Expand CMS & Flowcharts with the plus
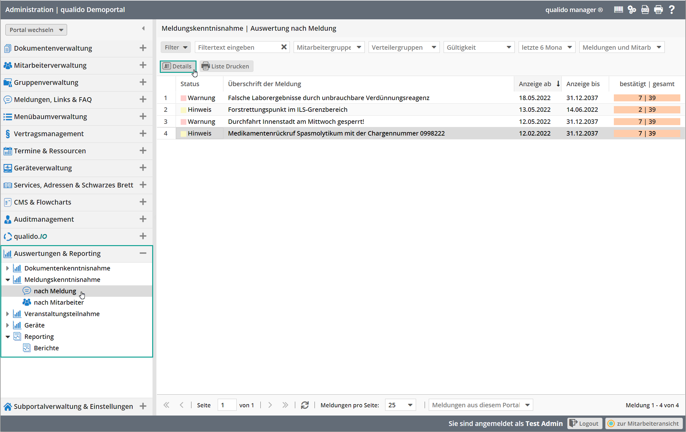Viewport: 686px width, 432px height. pos(143,202)
